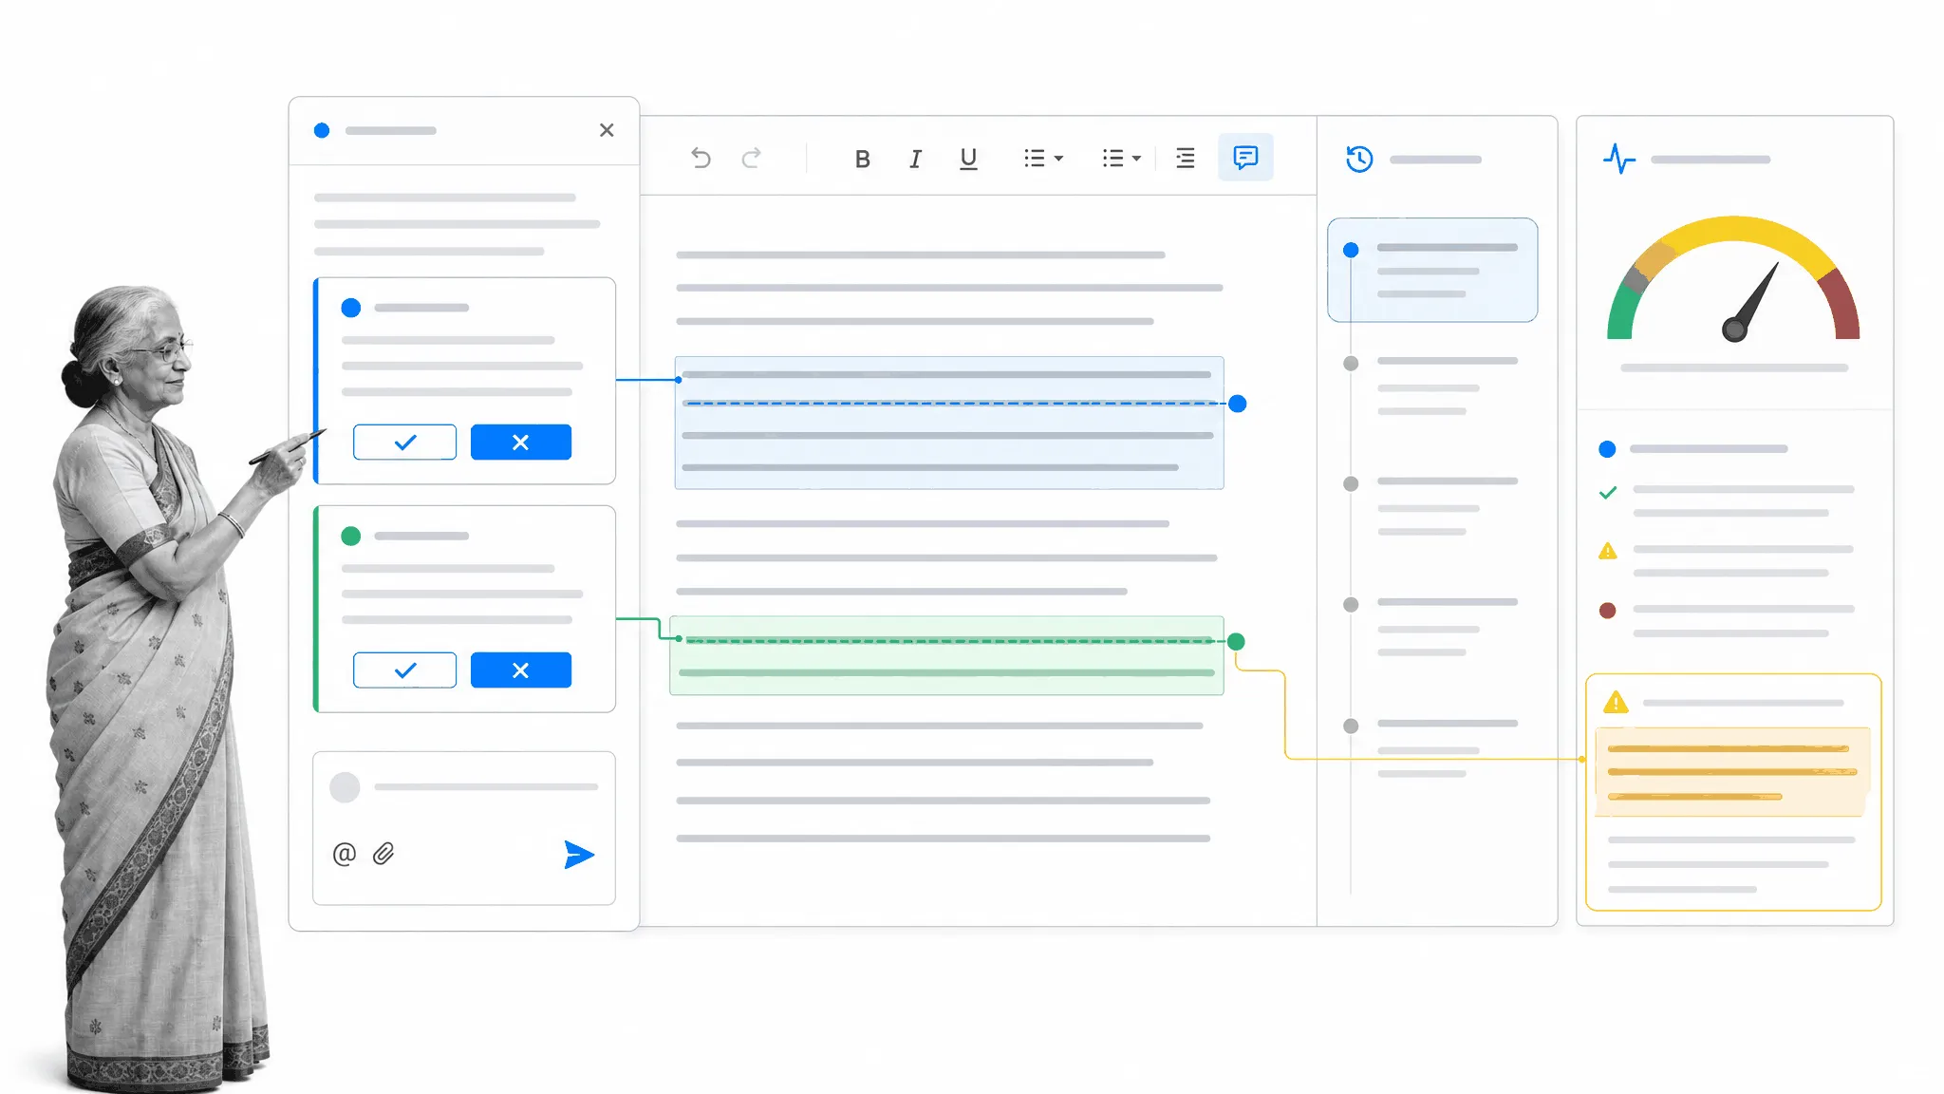Click the blue commenter avatar dot in first card
1944x1094 pixels.
click(351, 308)
